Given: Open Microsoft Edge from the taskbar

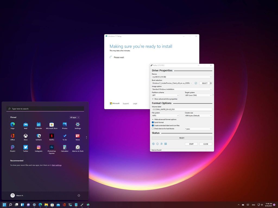Looking at the screenshot, I should click(x=40, y=205).
